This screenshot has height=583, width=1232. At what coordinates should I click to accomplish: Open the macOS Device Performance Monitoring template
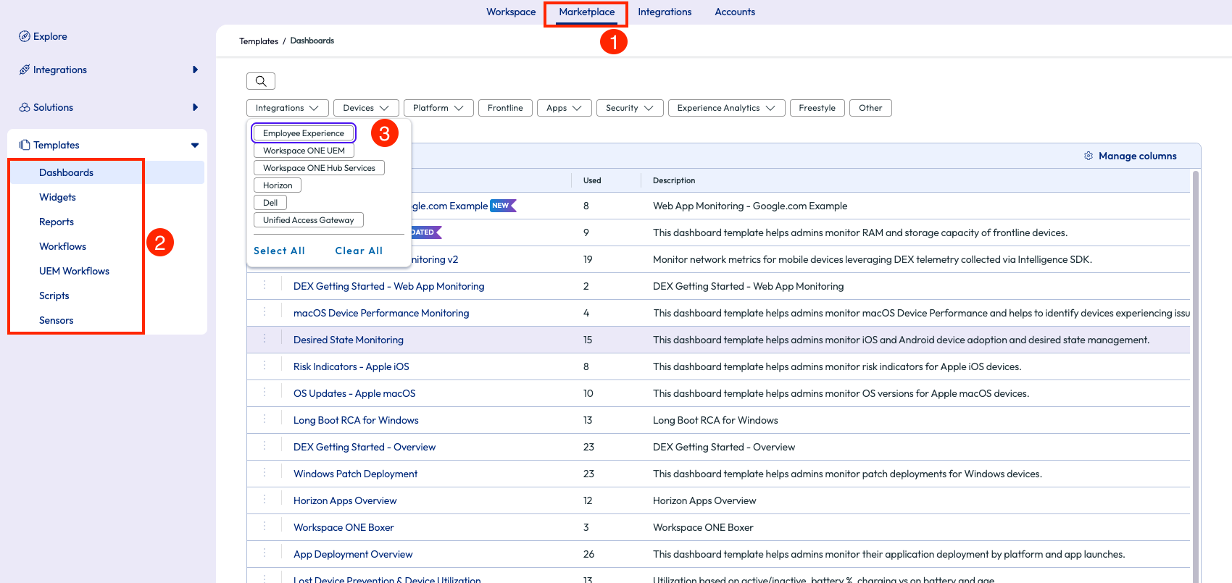tap(381, 313)
